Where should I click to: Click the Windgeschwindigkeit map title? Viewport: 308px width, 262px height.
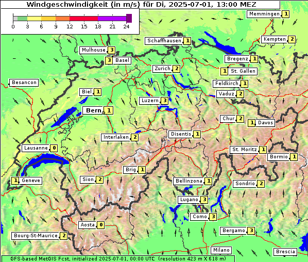(141, 4)
